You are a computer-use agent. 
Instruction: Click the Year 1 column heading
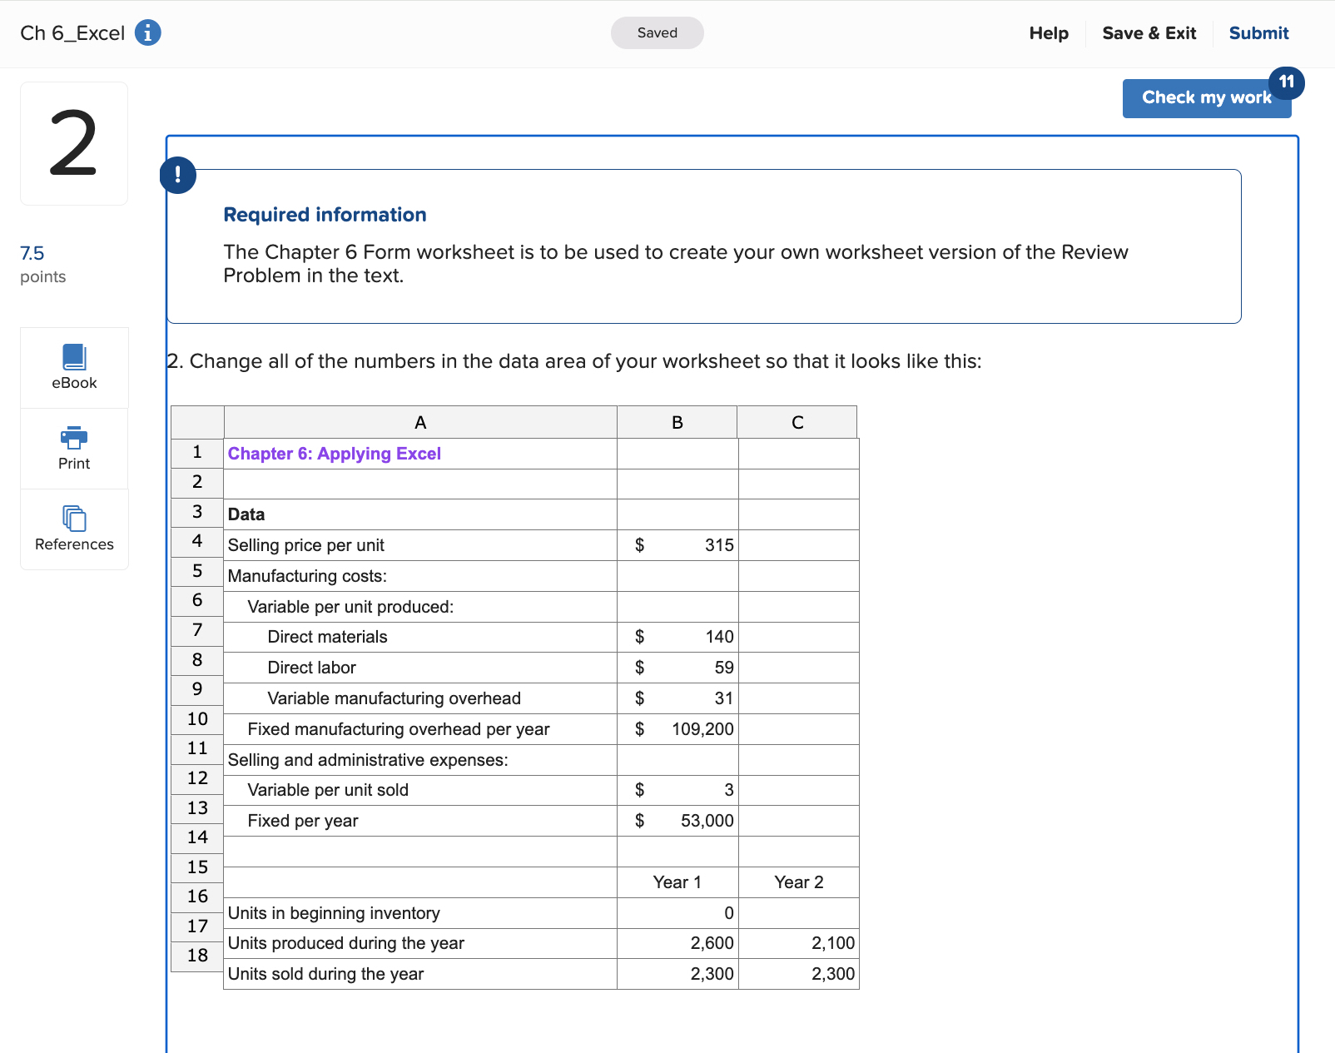677,882
